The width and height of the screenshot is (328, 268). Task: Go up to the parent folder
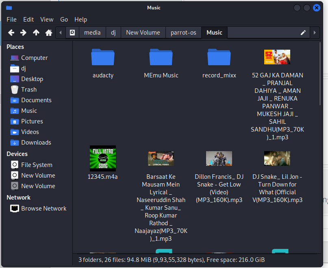[36, 33]
